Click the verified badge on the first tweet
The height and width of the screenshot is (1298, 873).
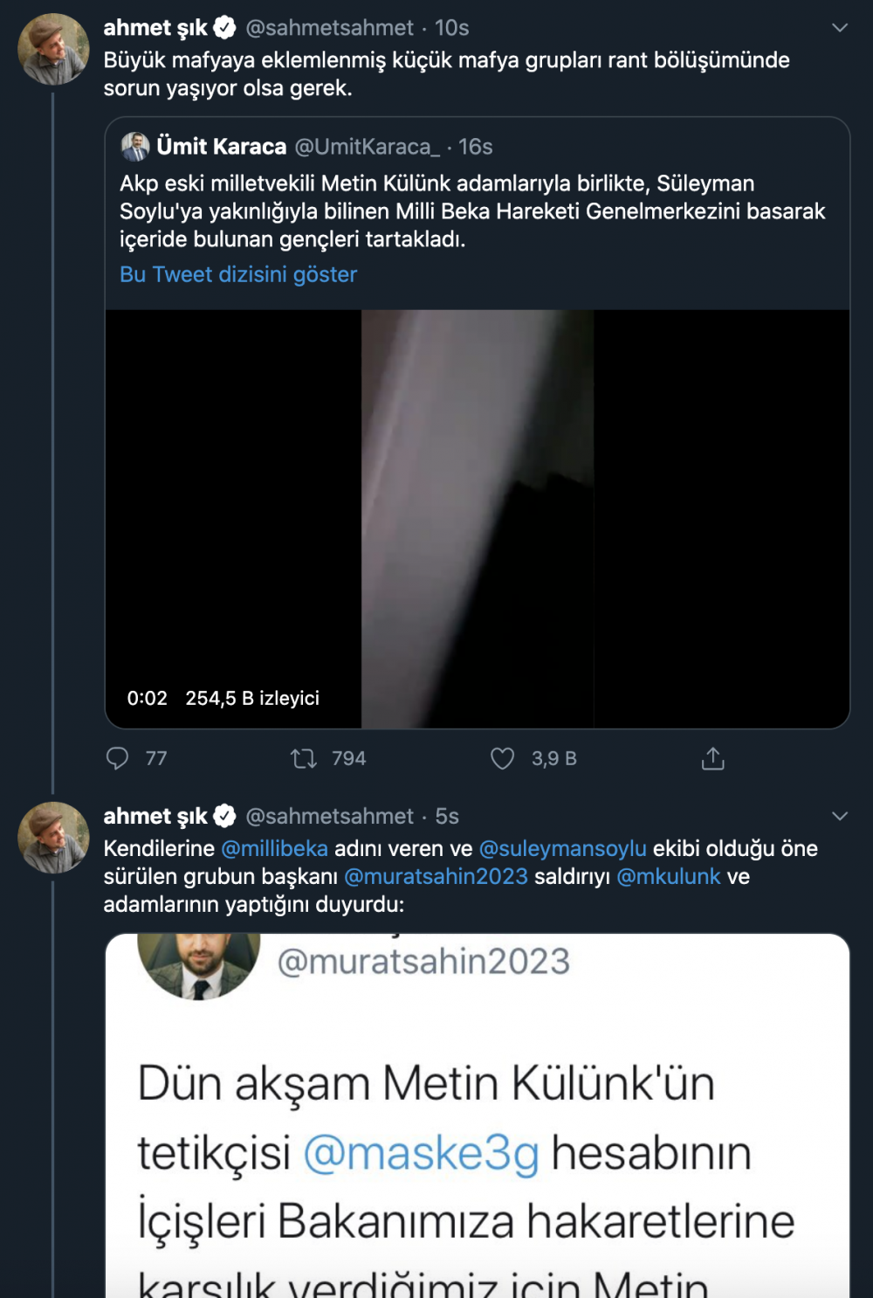pyautogui.click(x=225, y=28)
